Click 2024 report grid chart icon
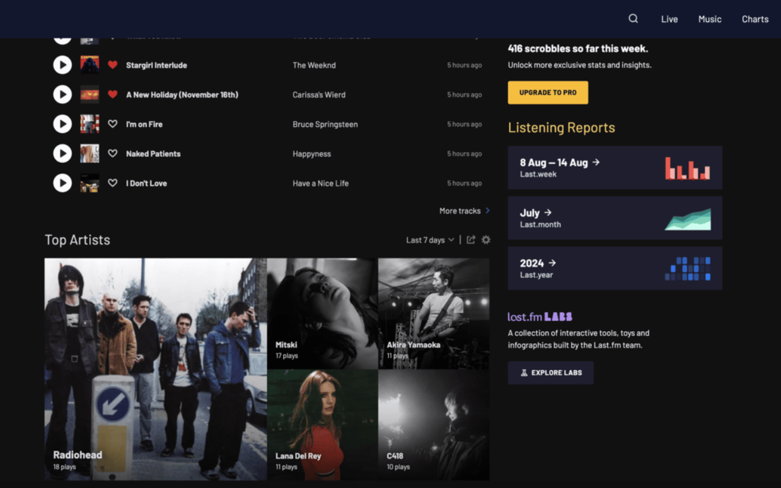781x488 pixels. pyautogui.click(x=688, y=268)
